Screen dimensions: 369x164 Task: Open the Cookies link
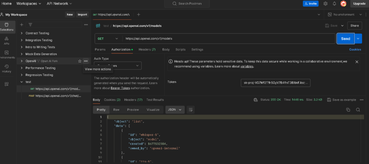click(x=355, y=49)
